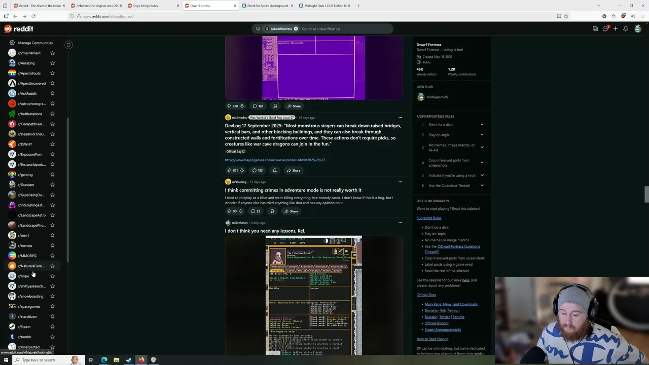Screen dimensions: 649x365
Task: Open the Reddit home logo
Action: [x=19, y=29]
